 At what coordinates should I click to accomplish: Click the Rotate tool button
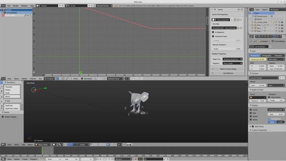pyautogui.click(x=12, y=90)
